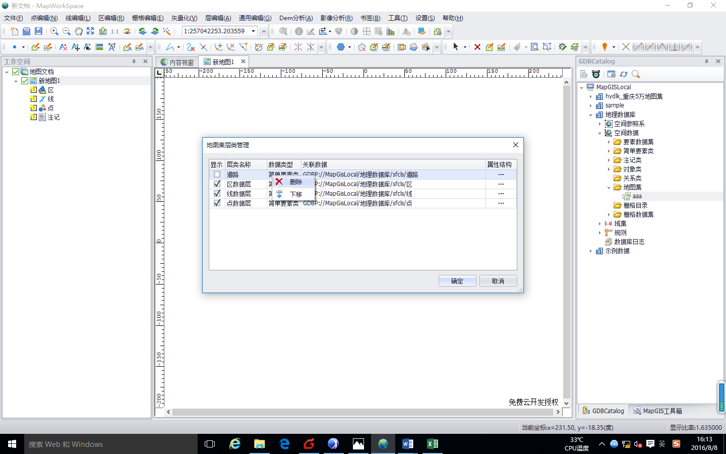Image resolution: width=726 pixels, height=454 pixels.
Task: Uncheck display checkbox for 点数据层
Action: coord(217,203)
